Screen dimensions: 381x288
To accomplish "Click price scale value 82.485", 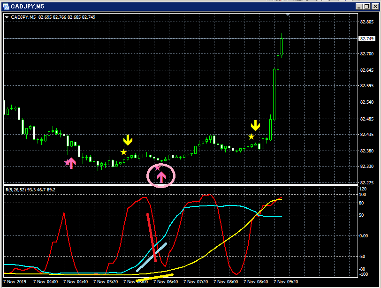I will pos(367,119).
